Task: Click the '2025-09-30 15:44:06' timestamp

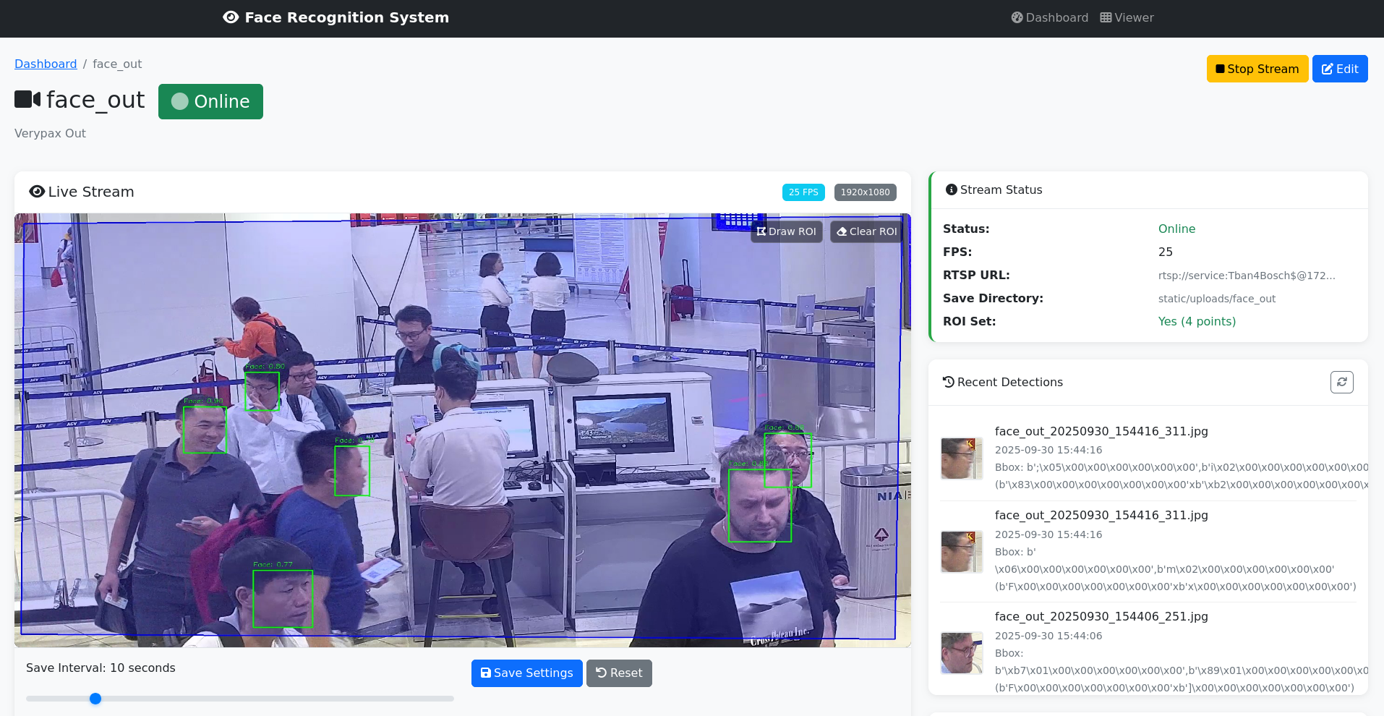Action: (x=1048, y=636)
